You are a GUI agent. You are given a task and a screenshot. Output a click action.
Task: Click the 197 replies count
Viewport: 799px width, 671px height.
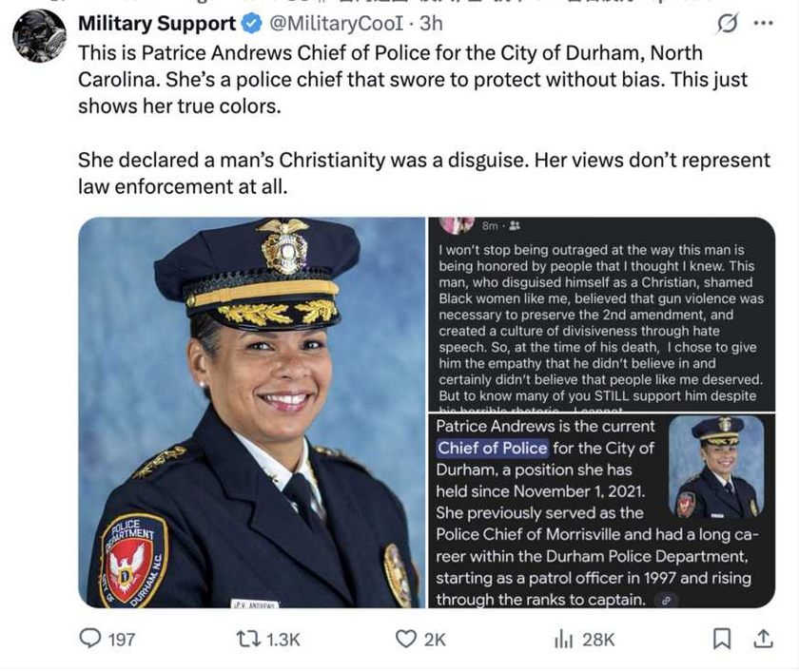pos(122,640)
